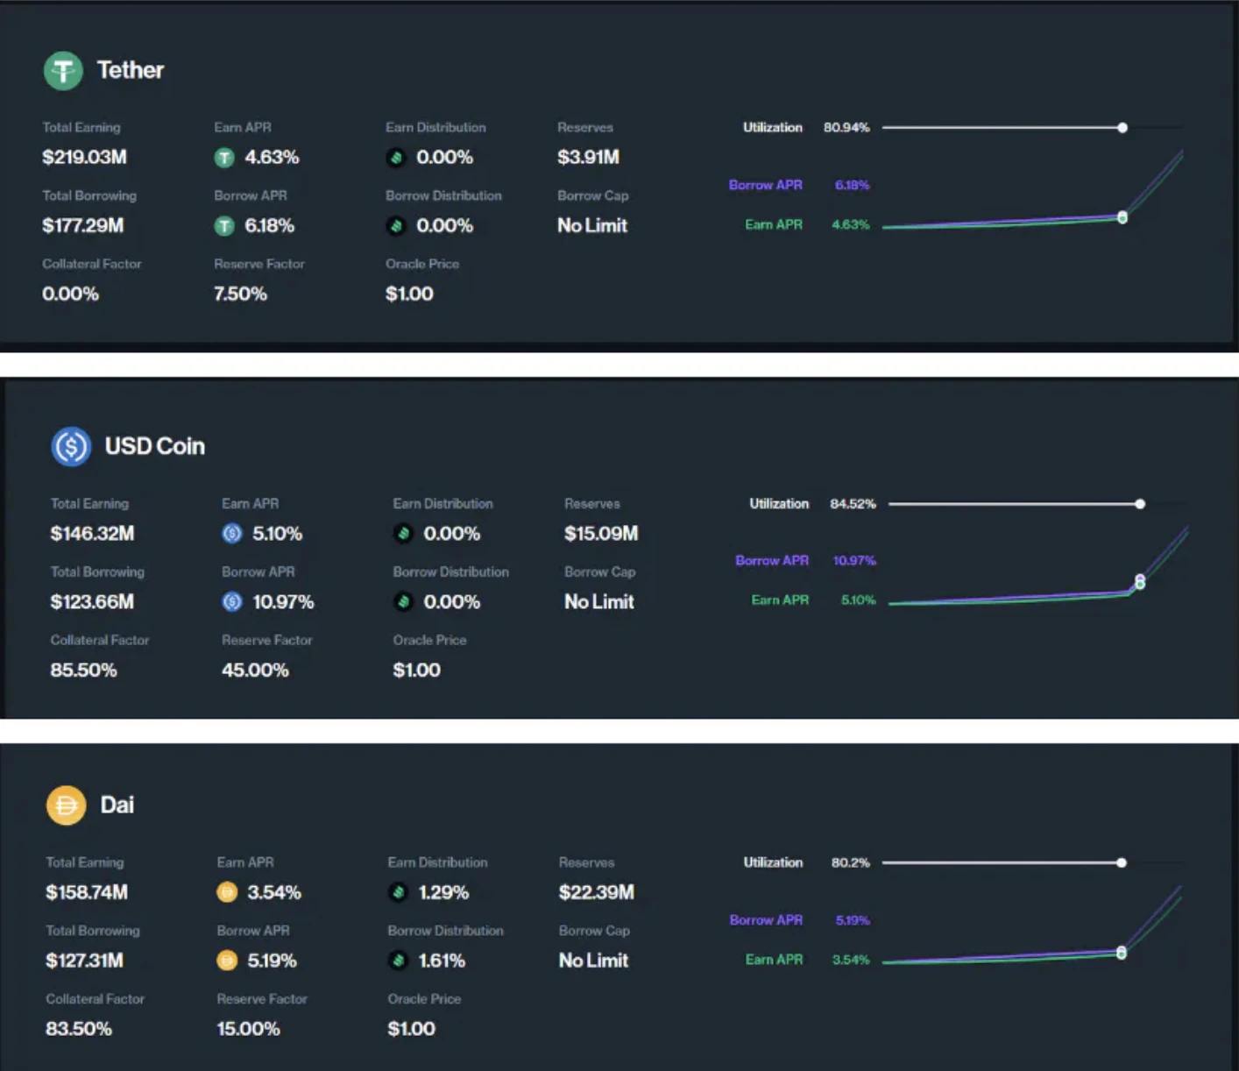Image resolution: width=1239 pixels, height=1071 pixels.
Task: Click the large Dai logo beside the title
Action: [x=67, y=805]
